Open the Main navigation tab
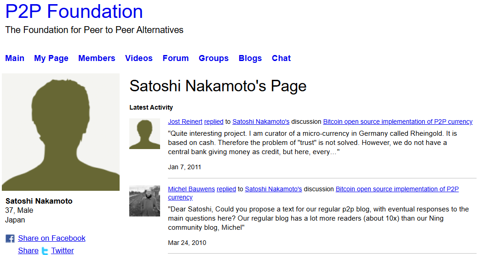This screenshot has height=255, width=477. coord(15,58)
